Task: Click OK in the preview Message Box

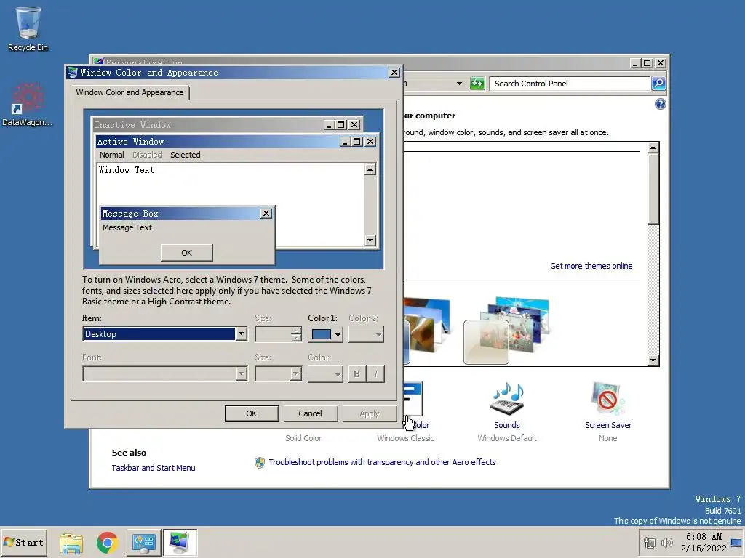Action: 187,253
